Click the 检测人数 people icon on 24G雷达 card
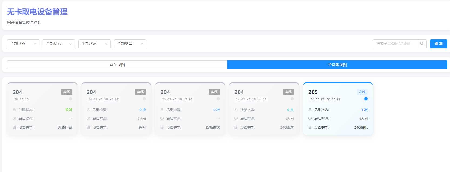 (x=236, y=110)
